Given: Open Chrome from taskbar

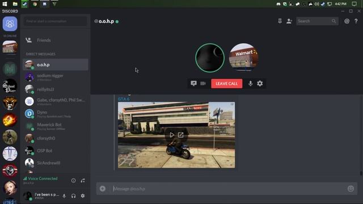Looking at the screenshot, I should coord(35,4).
